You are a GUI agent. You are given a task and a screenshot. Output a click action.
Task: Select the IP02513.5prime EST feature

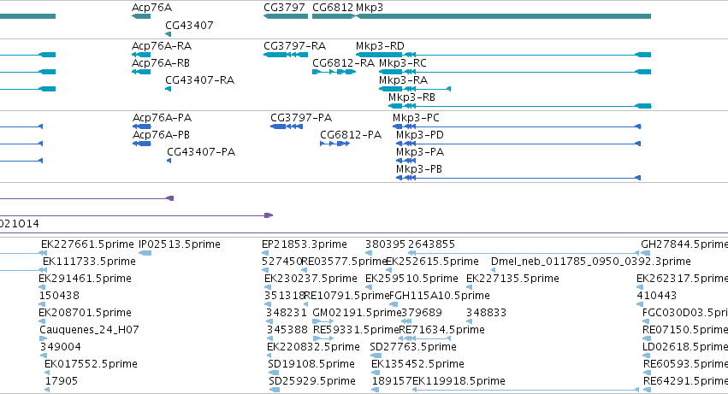coord(145,253)
